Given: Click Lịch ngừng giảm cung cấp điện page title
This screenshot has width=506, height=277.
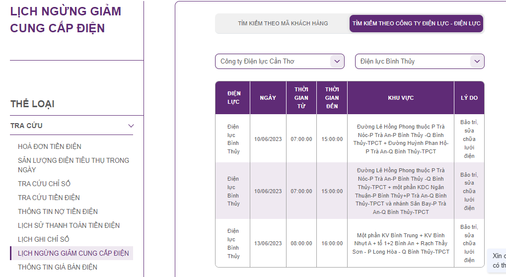Looking at the screenshot, I should click(66, 20).
